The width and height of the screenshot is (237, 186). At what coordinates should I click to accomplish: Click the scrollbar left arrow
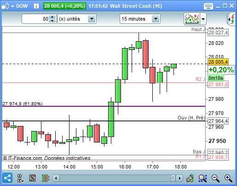pyautogui.click(x=56, y=178)
